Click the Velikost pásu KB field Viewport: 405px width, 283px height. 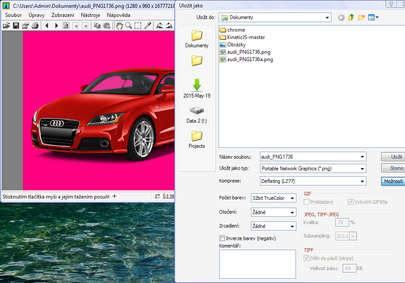[x=350, y=269]
